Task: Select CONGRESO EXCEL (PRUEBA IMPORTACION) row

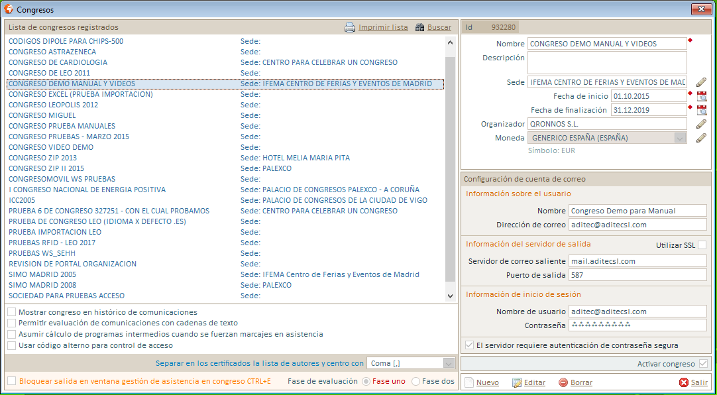Action: pos(225,94)
